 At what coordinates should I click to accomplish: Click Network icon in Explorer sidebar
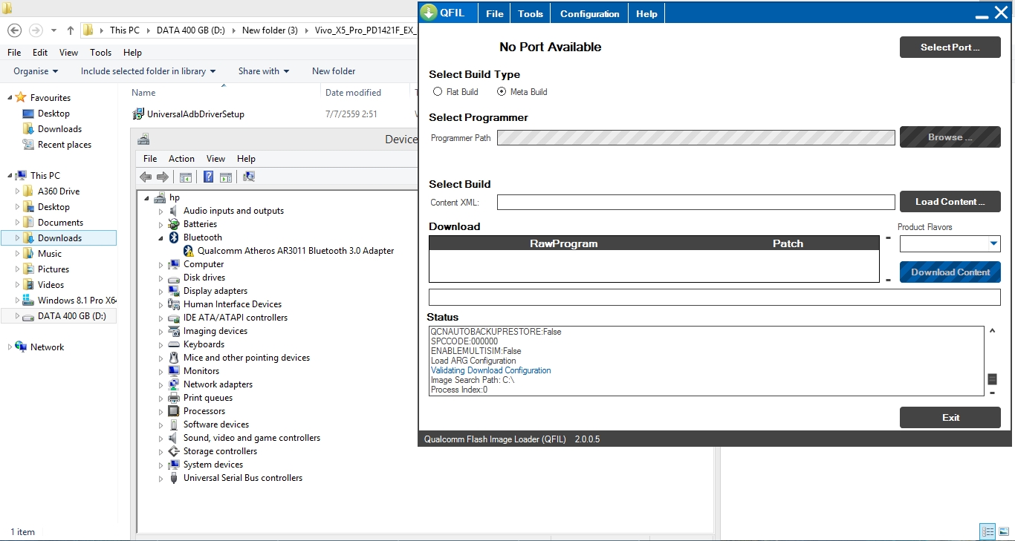(x=22, y=347)
